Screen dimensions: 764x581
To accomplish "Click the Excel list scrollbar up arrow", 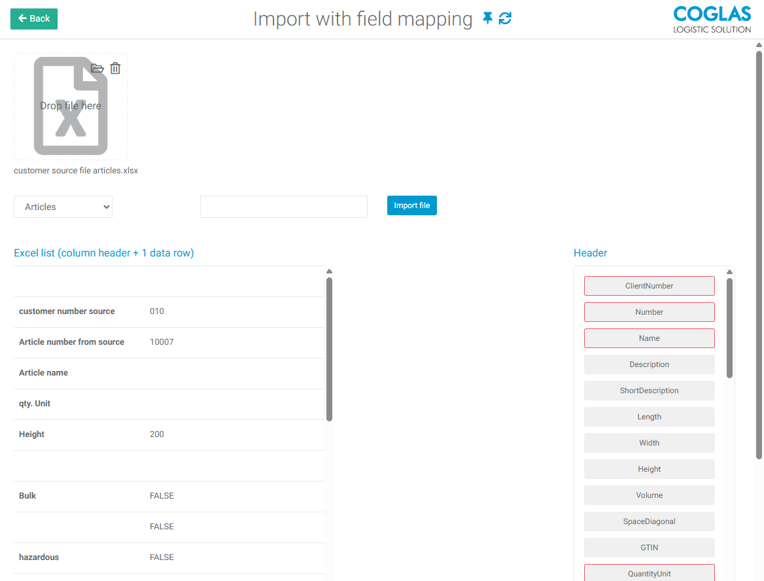I will (329, 272).
